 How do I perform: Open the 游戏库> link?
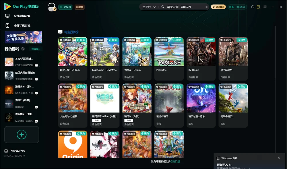pyautogui.click(x=36, y=49)
